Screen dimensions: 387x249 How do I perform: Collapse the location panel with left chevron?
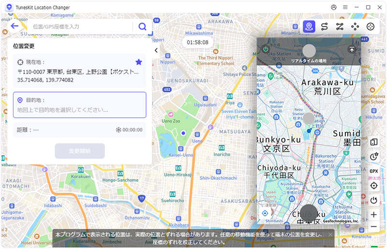156,50
